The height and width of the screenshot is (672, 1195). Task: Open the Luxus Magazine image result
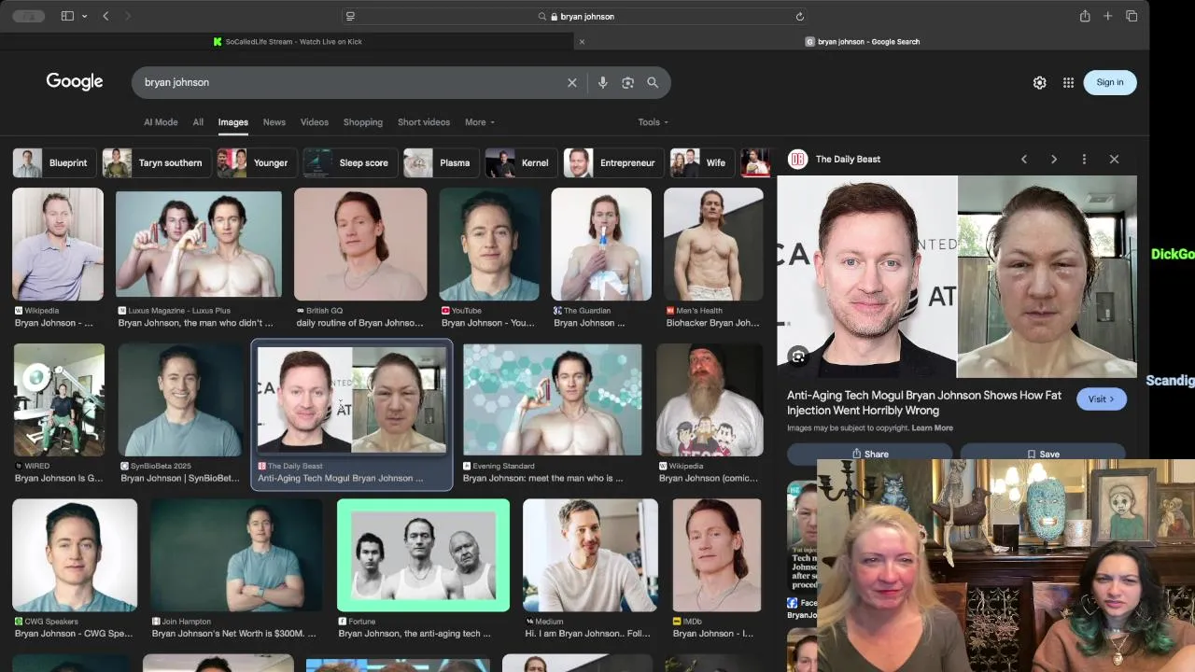198,245
